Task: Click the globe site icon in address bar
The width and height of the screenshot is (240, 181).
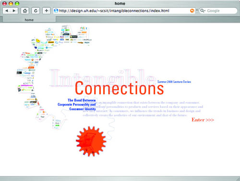Action: point(56,11)
